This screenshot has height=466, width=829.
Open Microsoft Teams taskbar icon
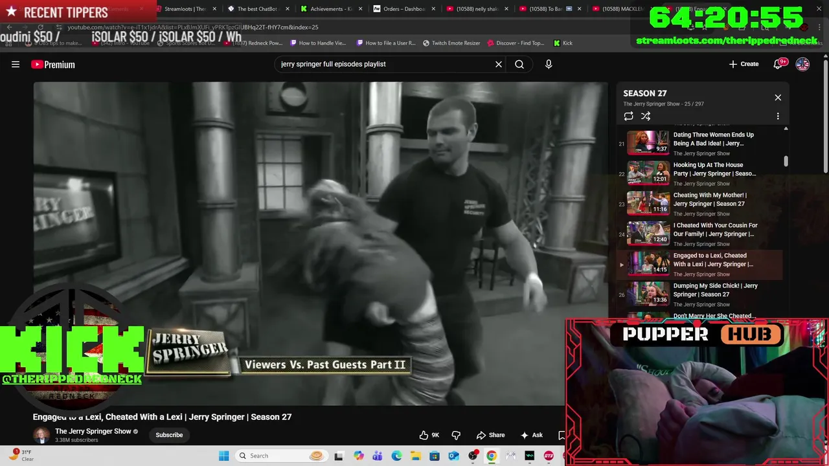click(377, 456)
